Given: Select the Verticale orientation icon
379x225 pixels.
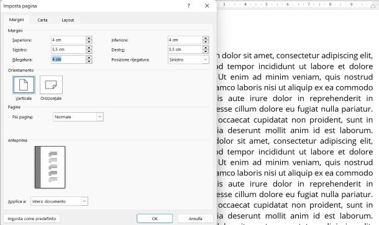Looking at the screenshot, I should point(24,85).
